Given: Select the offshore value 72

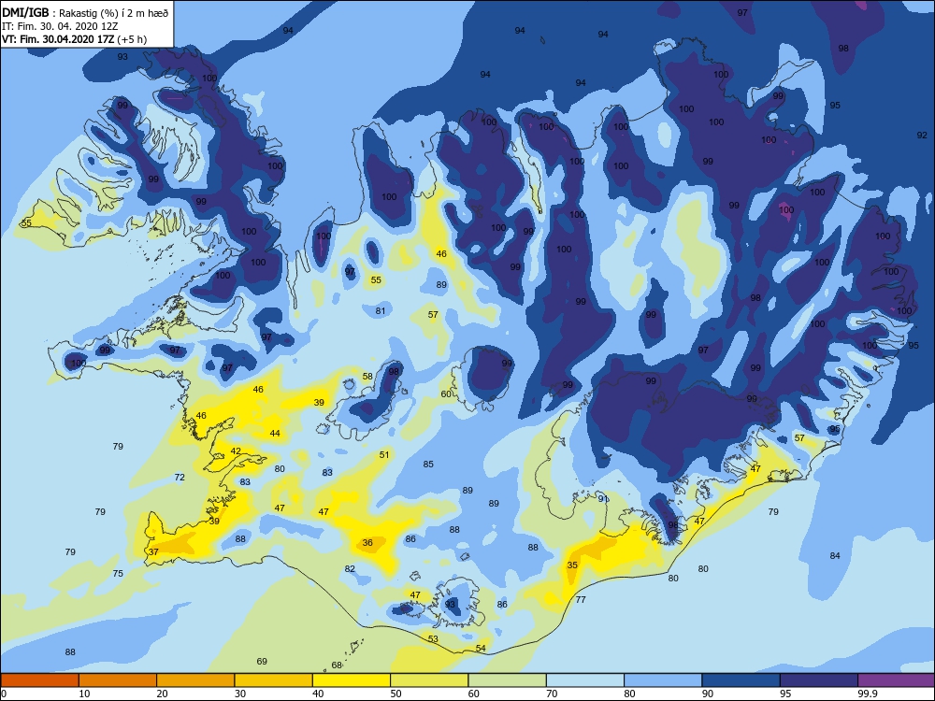Looking at the screenshot, I should pos(180,478).
